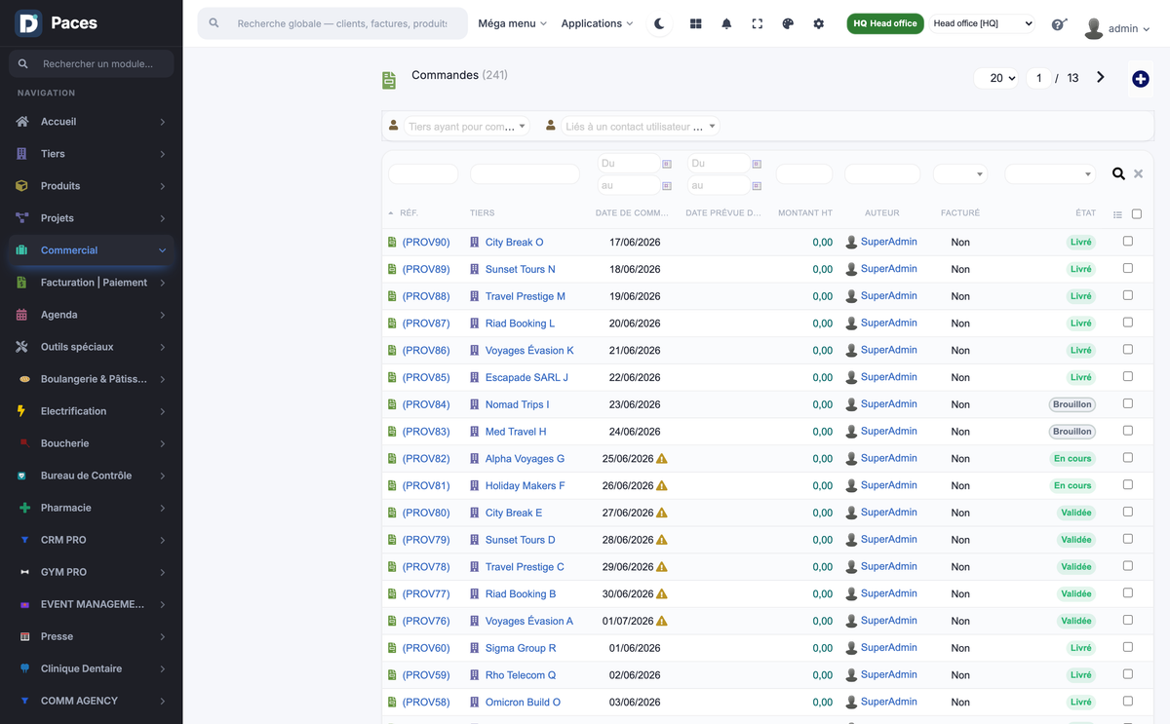Open column selector list icon

pos(1117,214)
